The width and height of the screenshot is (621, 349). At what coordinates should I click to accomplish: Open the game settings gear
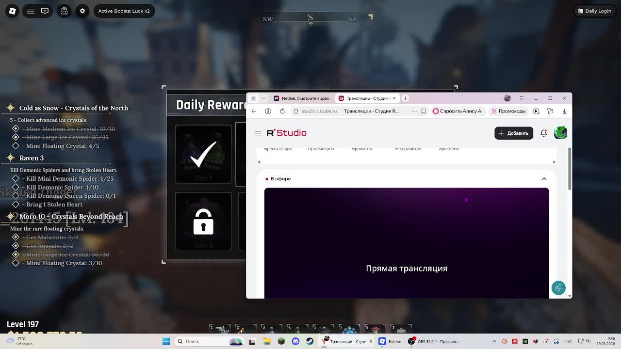pyautogui.click(x=82, y=11)
